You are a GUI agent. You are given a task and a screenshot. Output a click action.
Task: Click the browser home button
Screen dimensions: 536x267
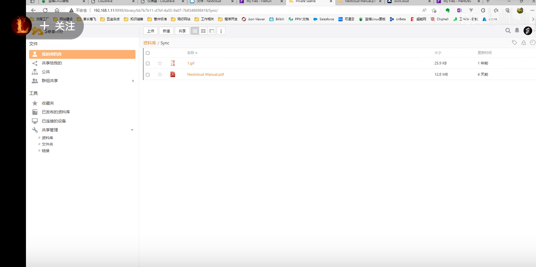57,10
